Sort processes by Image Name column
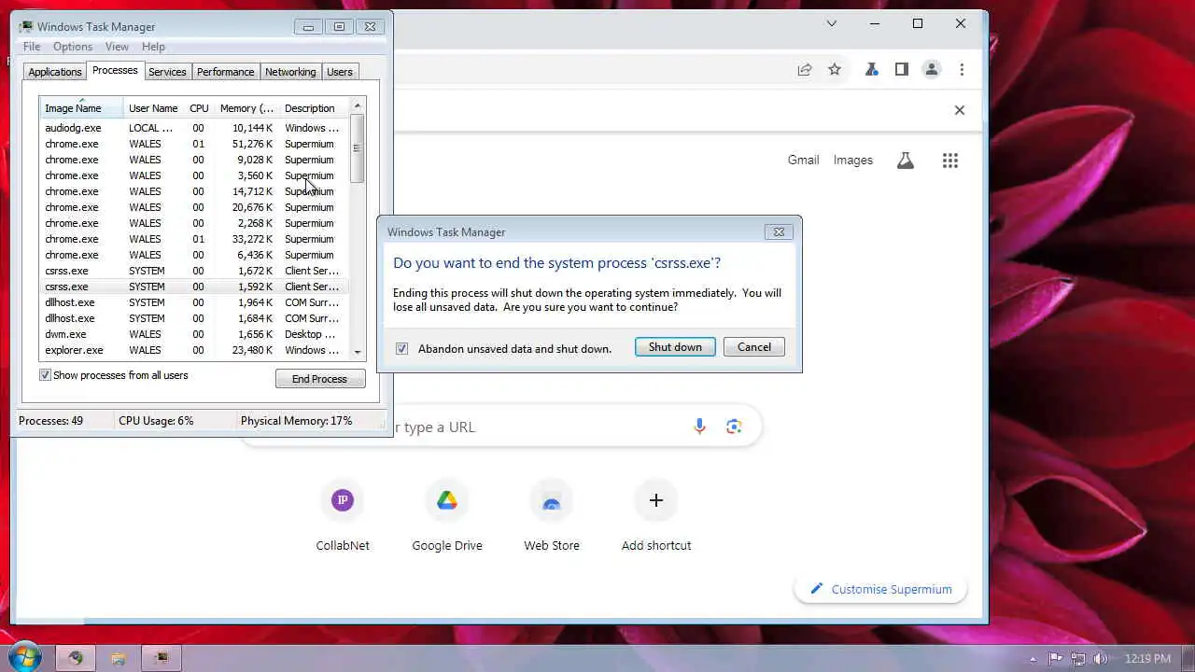This screenshot has height=672, width=1195. tap(81, 108)
